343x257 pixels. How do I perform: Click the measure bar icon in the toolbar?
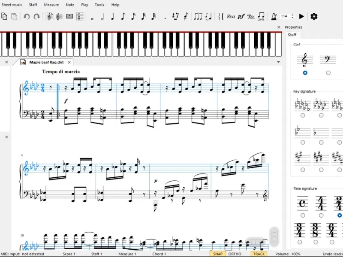pyautogui.click(x=69, y=17)
